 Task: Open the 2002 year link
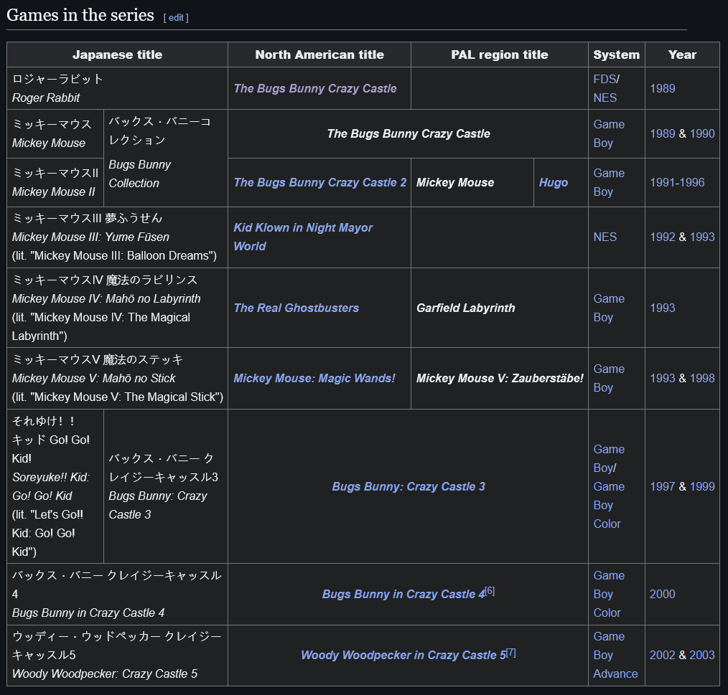click(x=663, y=655)
